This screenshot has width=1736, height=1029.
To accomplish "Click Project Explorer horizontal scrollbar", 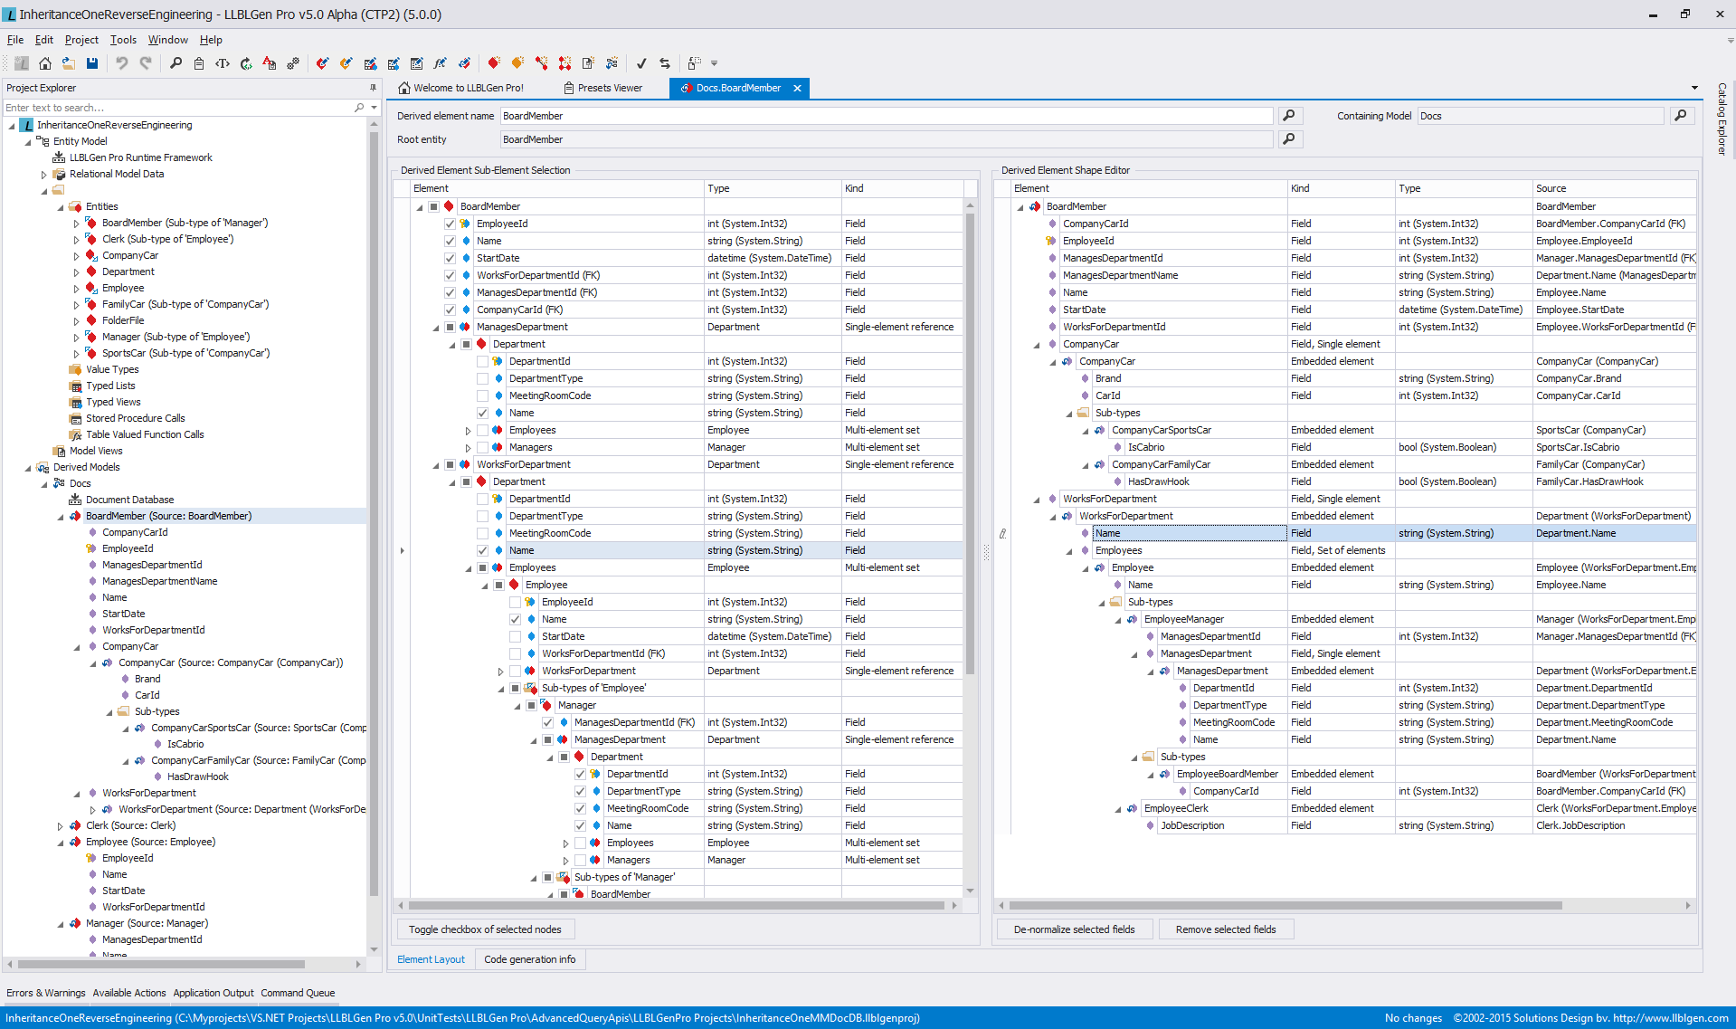I will [162, 964].
